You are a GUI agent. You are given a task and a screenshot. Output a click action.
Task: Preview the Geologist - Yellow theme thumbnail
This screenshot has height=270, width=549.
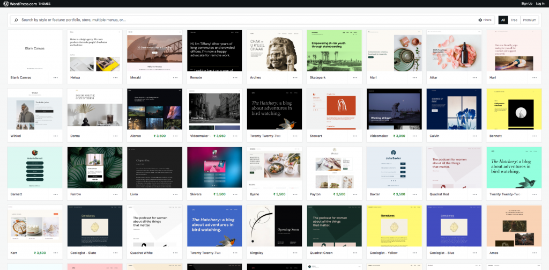coord(394,226)
